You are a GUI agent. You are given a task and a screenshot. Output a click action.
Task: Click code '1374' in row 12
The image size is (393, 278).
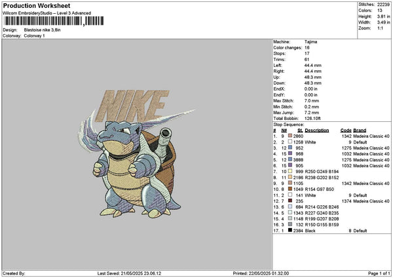[346, 201]
